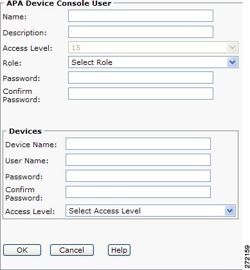Image resolution: width=250 pixels, height=270 pixels.
Task: Click the Name input field at top
Action: click(141, 16)
